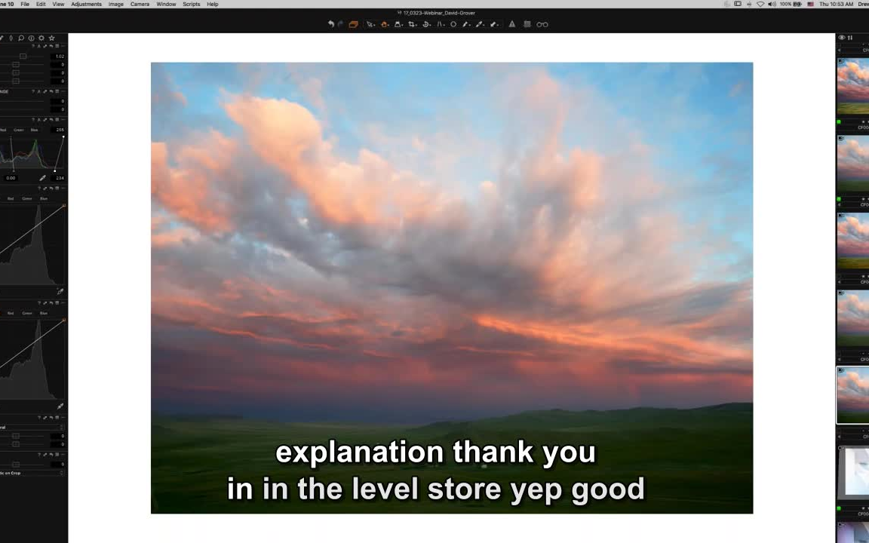Select the Crop tool

(x=411, y=24)
